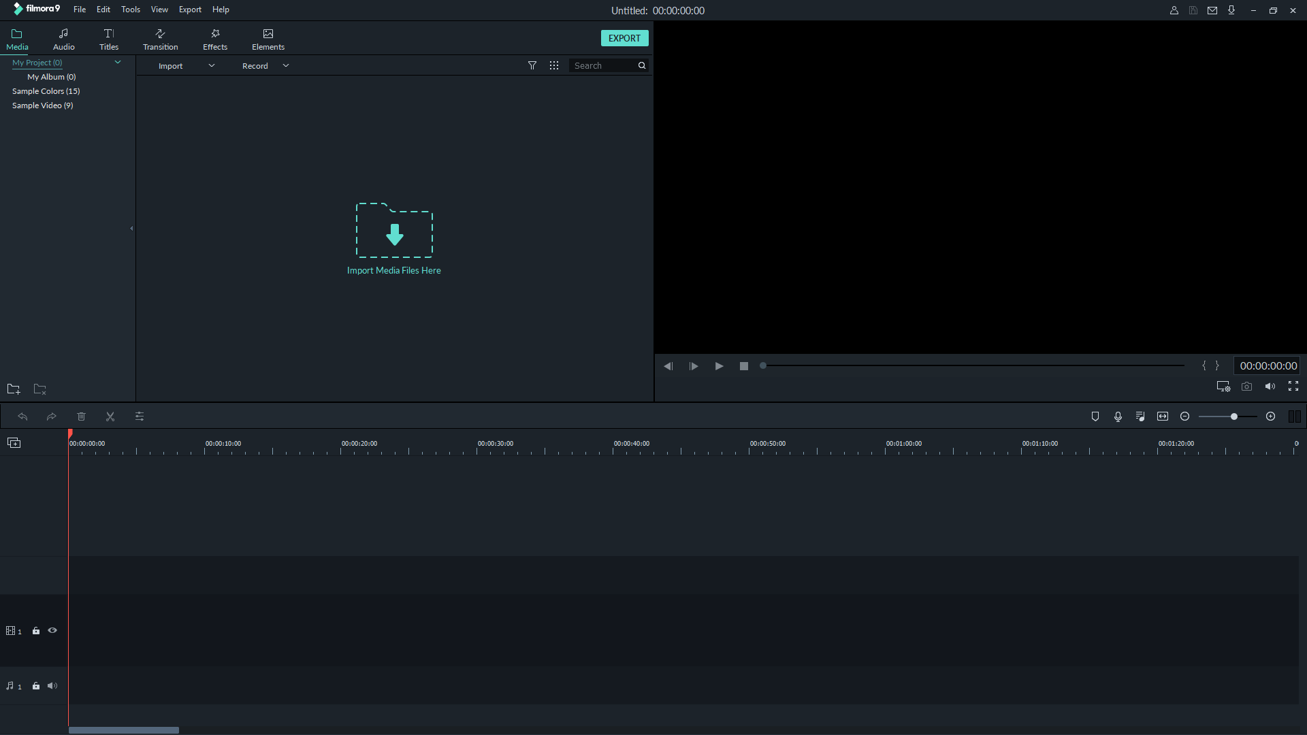Image resolution: width=1307 pixels, height=735 pixels.
Task: Click the timeline zoom slider handle
Action: (x=1233, y=416)
